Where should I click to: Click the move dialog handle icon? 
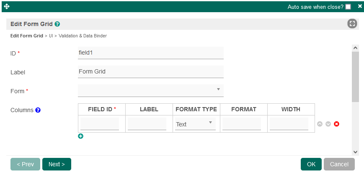tap(6, 7)
